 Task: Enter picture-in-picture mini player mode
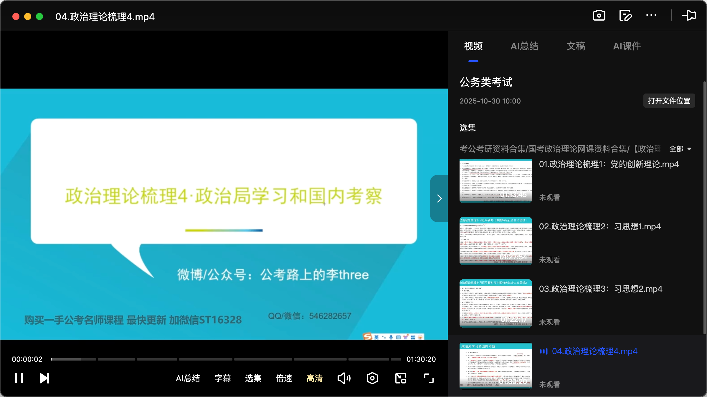(400, 378)
